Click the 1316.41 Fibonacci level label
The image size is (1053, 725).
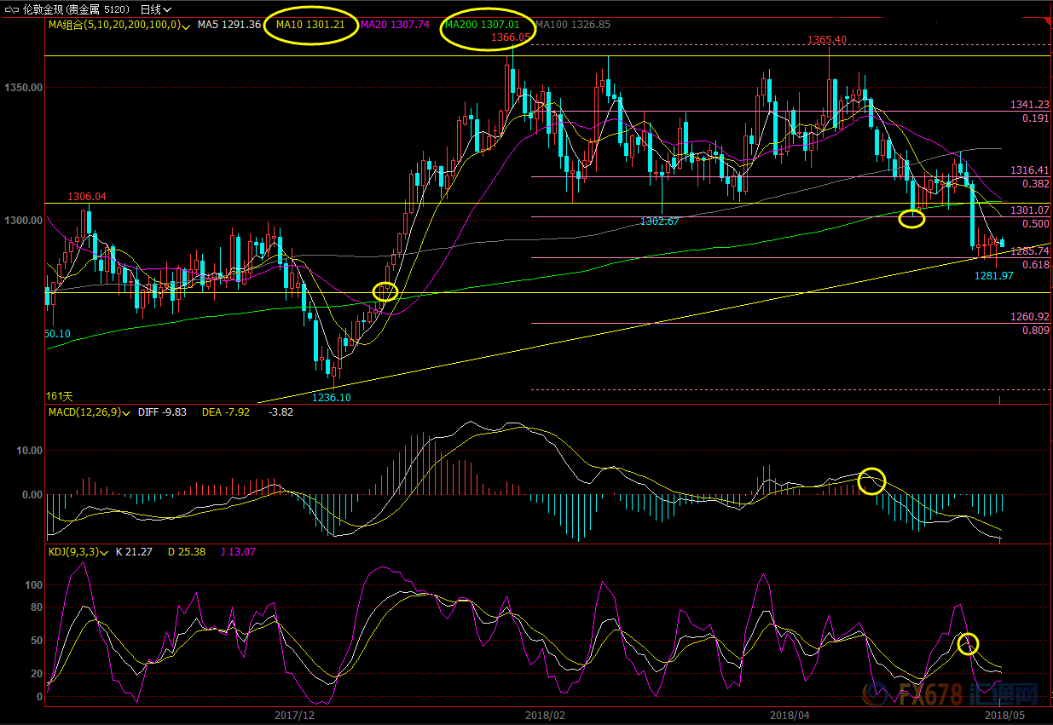[x=1030, y=170]
